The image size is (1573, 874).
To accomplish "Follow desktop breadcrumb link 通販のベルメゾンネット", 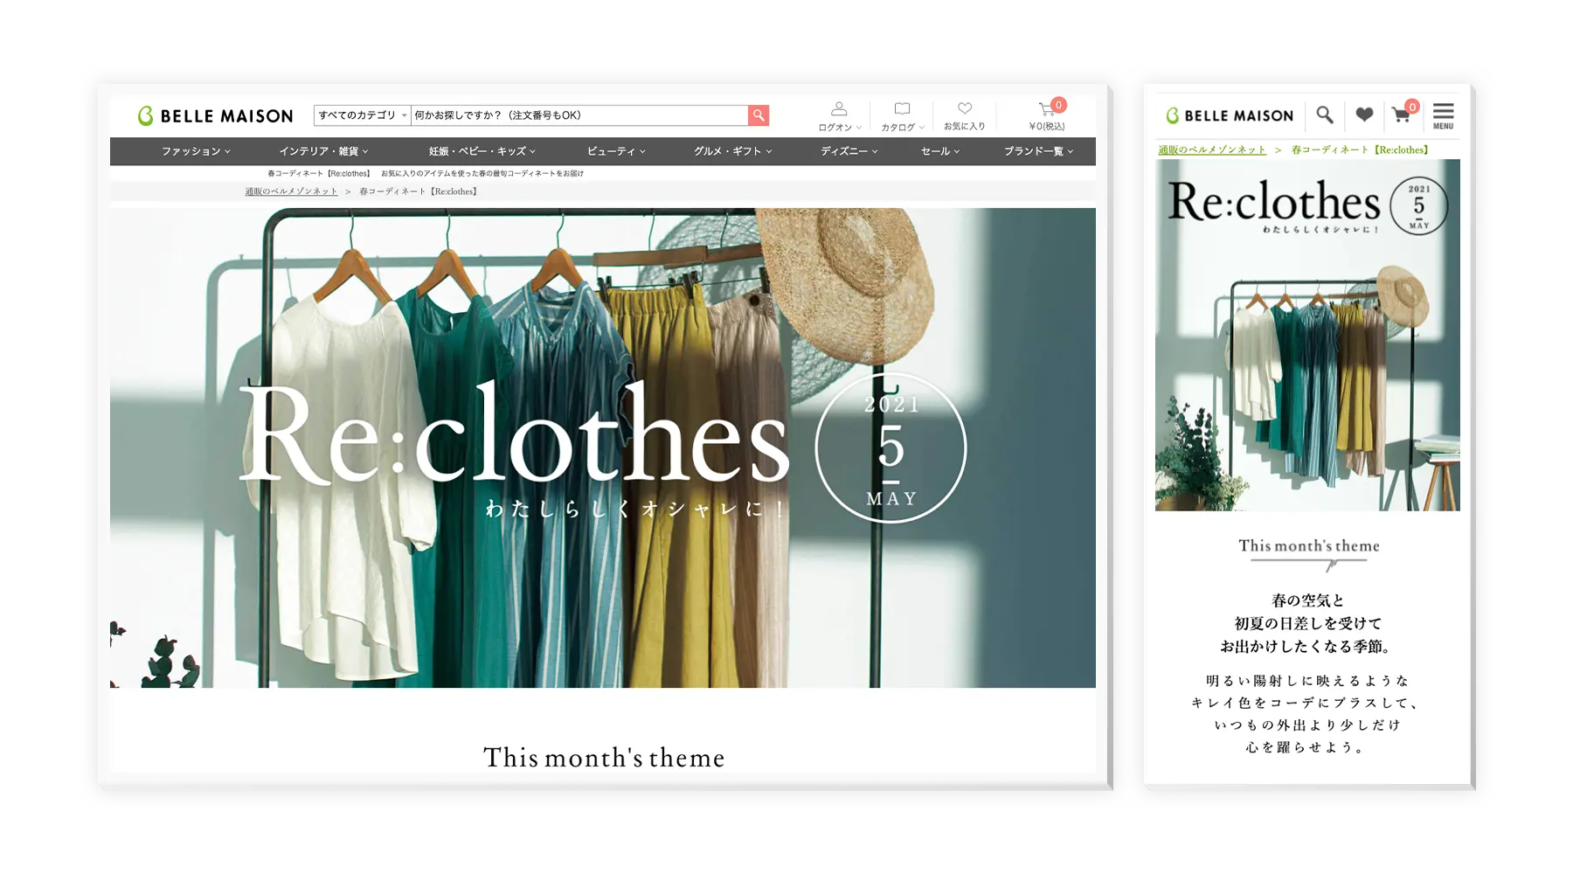I will pos(291,191).
